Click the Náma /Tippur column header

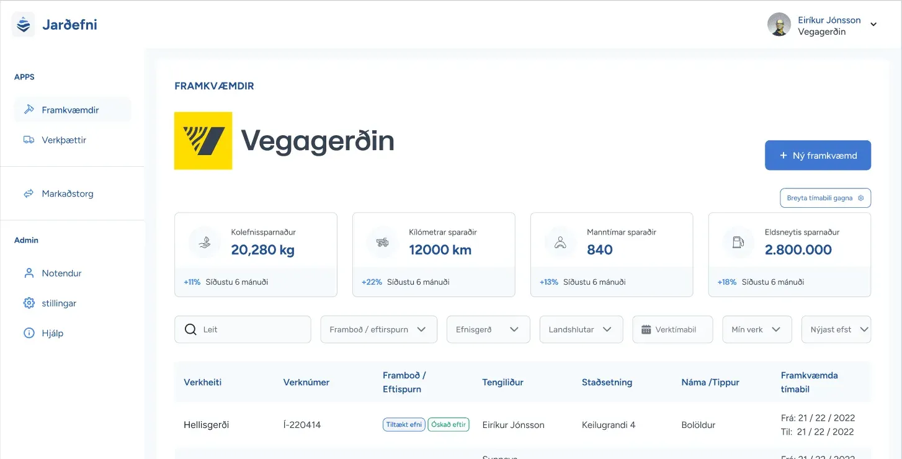coord(710,382)
